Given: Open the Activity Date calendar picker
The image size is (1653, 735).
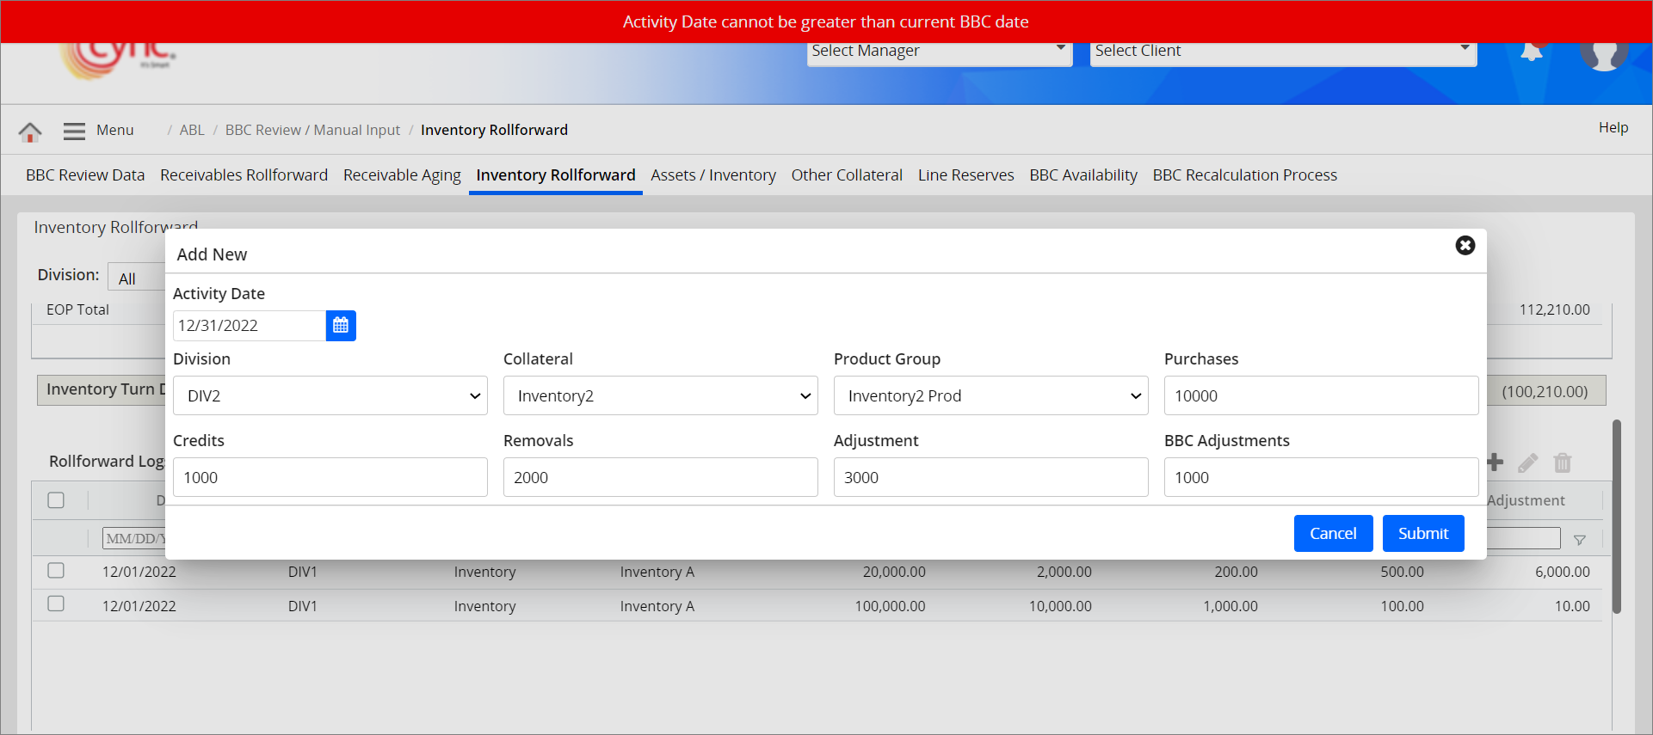Looking at the screenshot, I should tap(341, 326).
